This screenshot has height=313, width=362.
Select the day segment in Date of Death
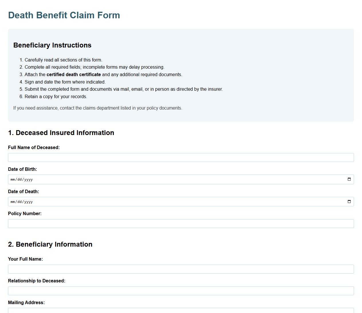(19, 201)
